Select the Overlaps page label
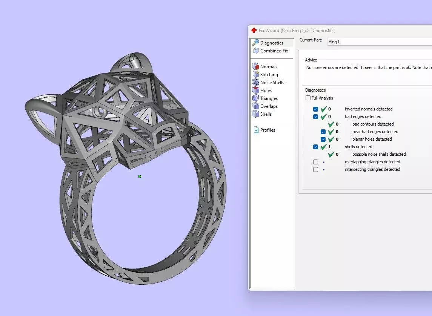 tap(269, 106)
